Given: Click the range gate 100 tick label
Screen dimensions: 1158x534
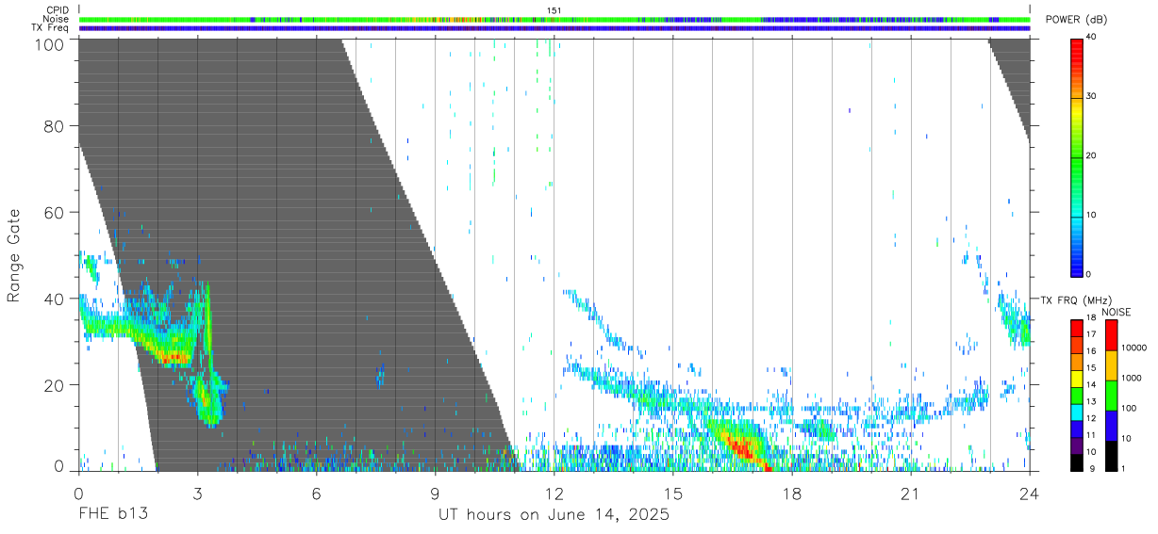Looking at the screenshot, I should tap(51, 43).
